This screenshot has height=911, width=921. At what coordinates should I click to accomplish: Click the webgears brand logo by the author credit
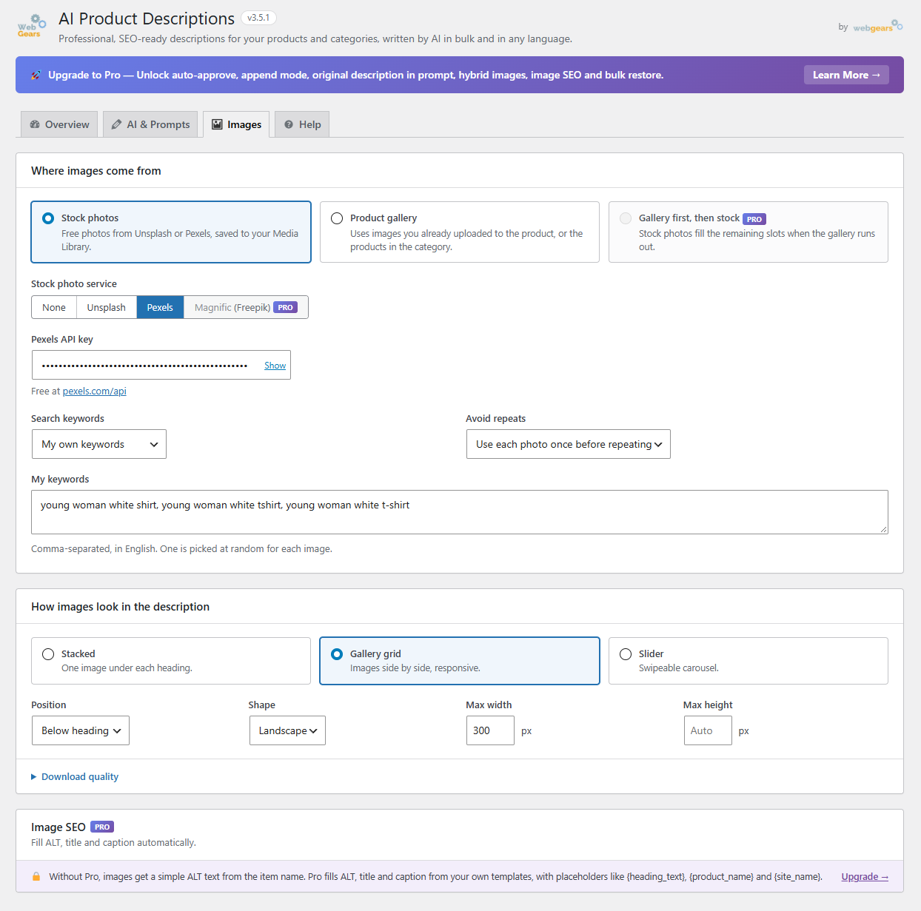(x=878, y=27)
